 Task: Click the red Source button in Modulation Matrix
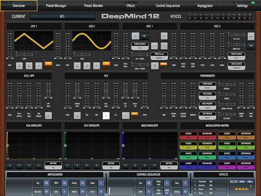189,136
